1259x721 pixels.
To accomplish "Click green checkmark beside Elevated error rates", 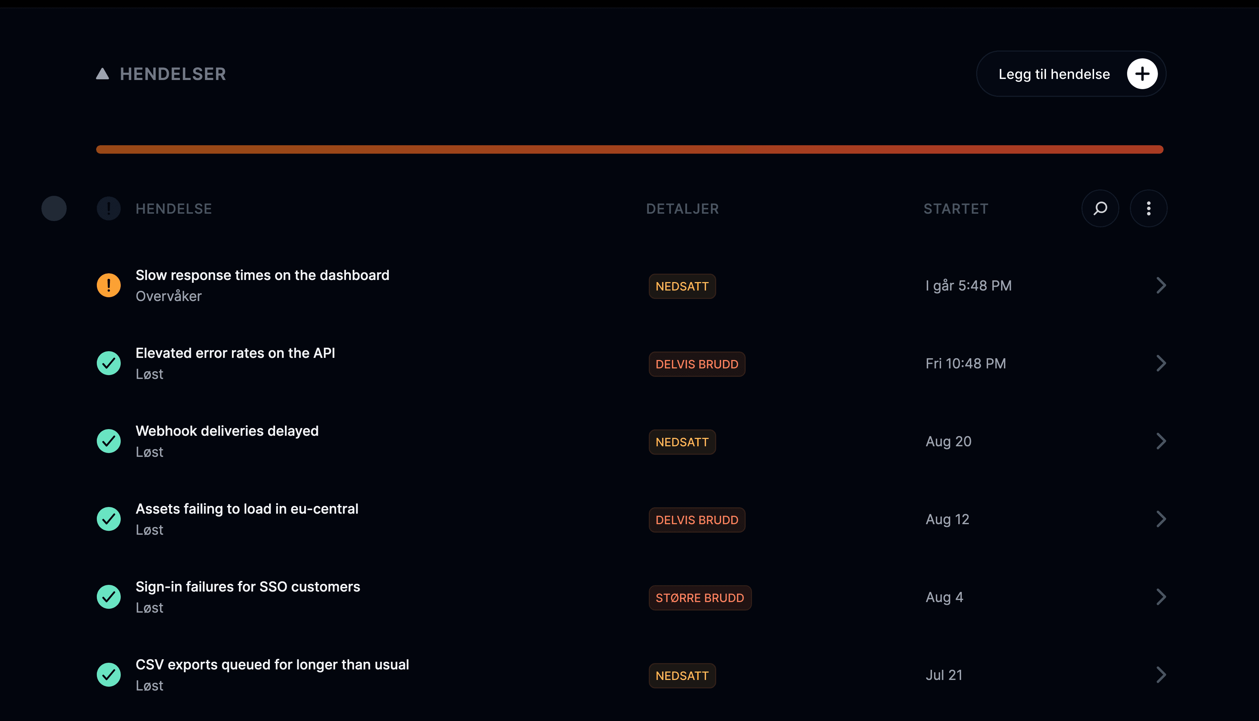I will pos(108,363).
